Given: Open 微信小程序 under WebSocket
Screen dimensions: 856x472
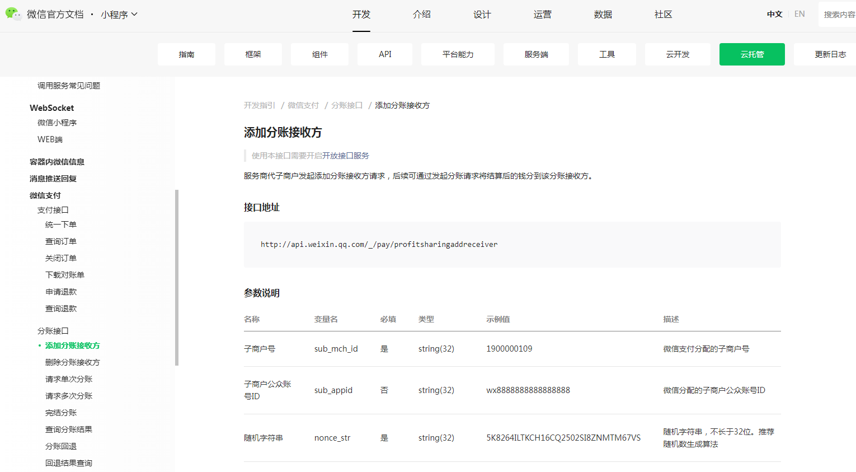Looking at the screenshot, I should [x=57, y=123].
